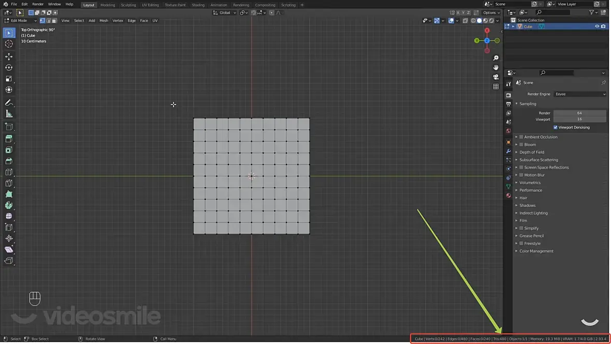Open the Mesh menu in viewport

click(104, 21)
